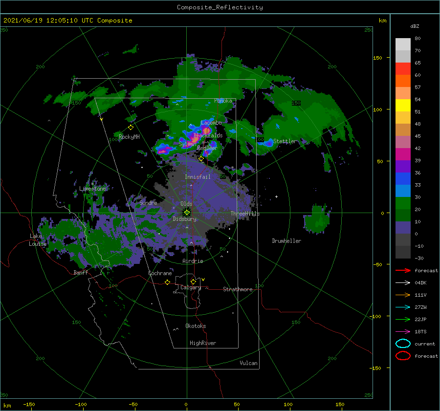The height and width of the screenshot is (411, 440).
Task: Click the Didsbury label
Action: [x=185, y=219]
